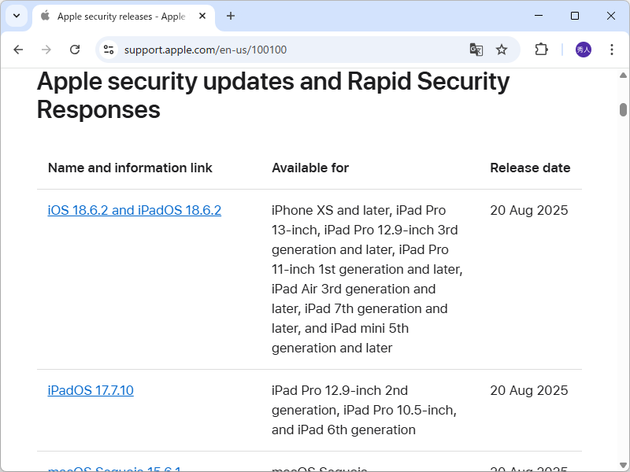Click the forward navigation arrow
630x472 pixels.
click(x=46, y=49)
